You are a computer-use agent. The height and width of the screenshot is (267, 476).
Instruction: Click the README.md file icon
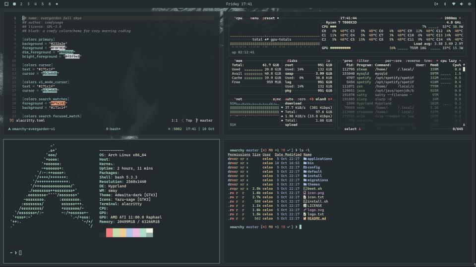[x=304, y=218]
